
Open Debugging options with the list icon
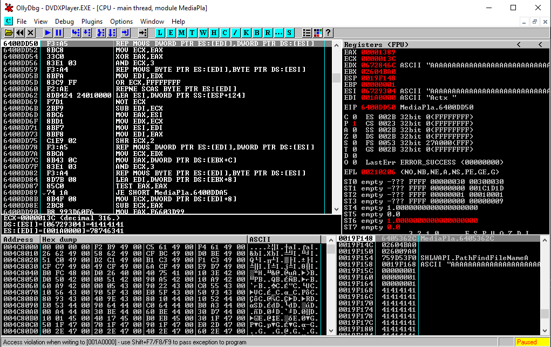tap(307, 33)
